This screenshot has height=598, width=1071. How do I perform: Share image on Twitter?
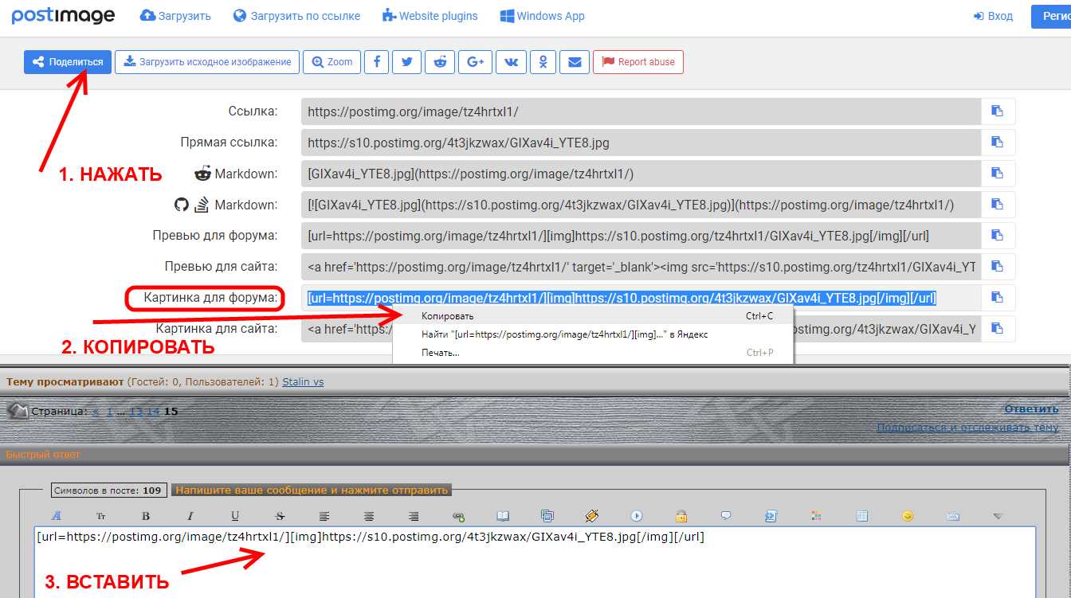[x=407, y=62]
